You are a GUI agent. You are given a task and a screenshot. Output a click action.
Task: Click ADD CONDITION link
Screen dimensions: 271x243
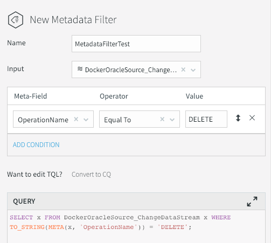[36, 145]
